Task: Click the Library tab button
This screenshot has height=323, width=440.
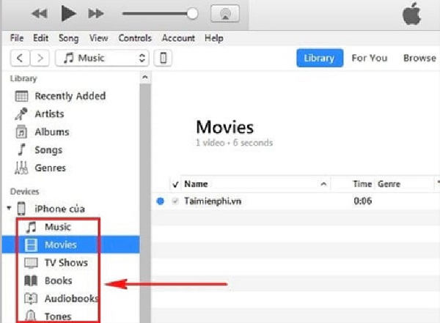Action: pyautogui.click(x=319, y=58)
